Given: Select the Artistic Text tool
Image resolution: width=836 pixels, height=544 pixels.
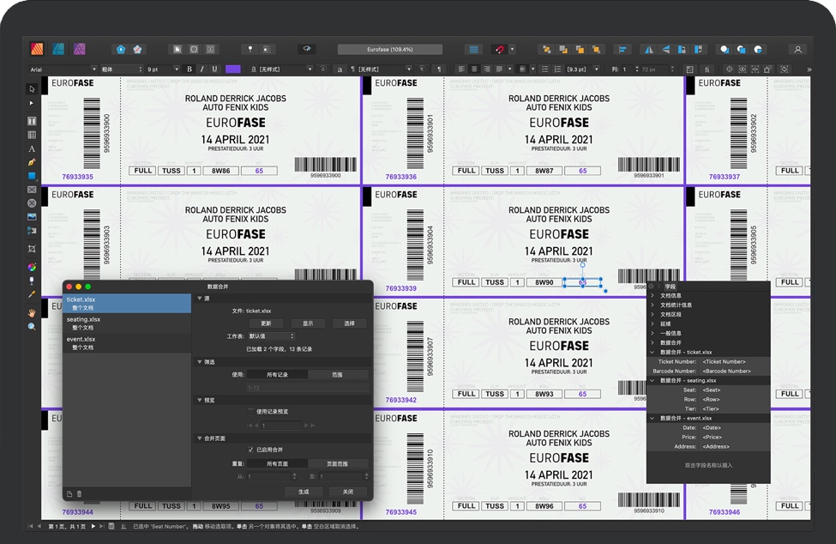Looking at the screenshot, I should click(x=32, y=148).
